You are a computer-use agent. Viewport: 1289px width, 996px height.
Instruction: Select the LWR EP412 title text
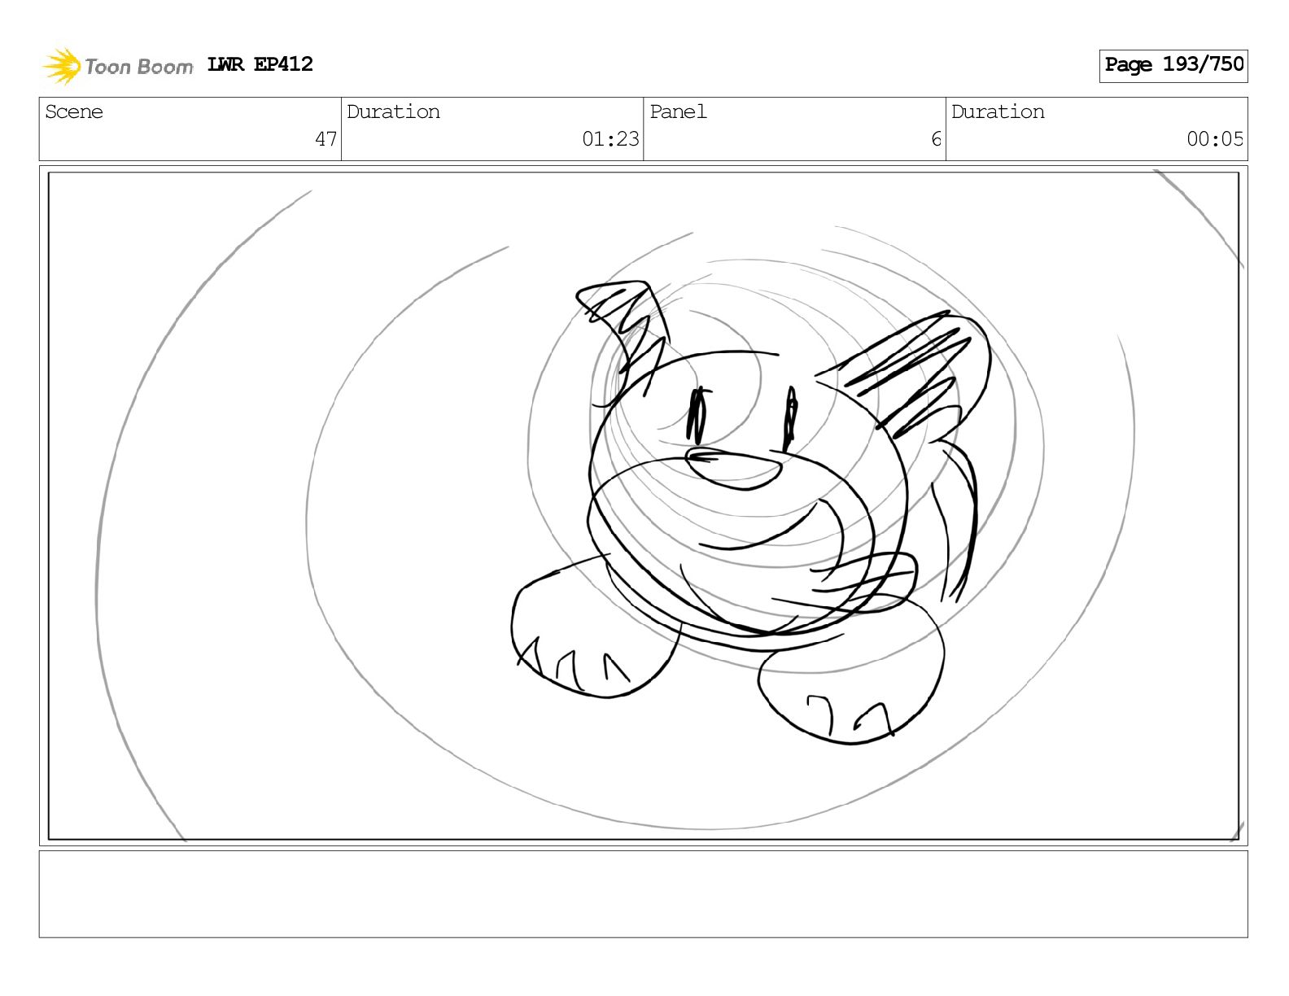pyautogui.click(x=260, y=64)
